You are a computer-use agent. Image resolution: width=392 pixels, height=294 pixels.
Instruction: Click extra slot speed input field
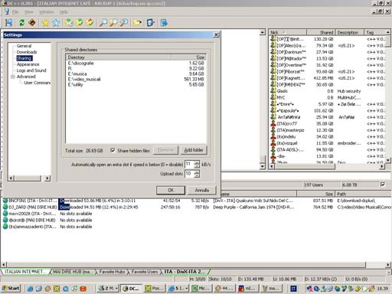tap(189, 164)
